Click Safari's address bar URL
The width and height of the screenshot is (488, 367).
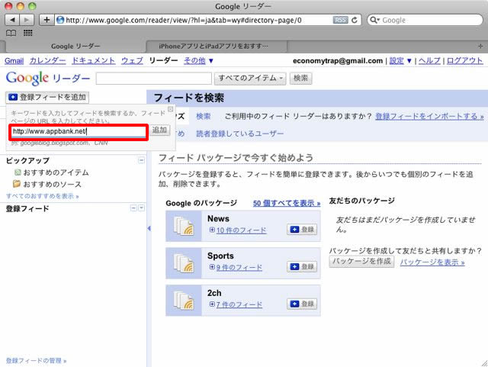coord(183,21)
